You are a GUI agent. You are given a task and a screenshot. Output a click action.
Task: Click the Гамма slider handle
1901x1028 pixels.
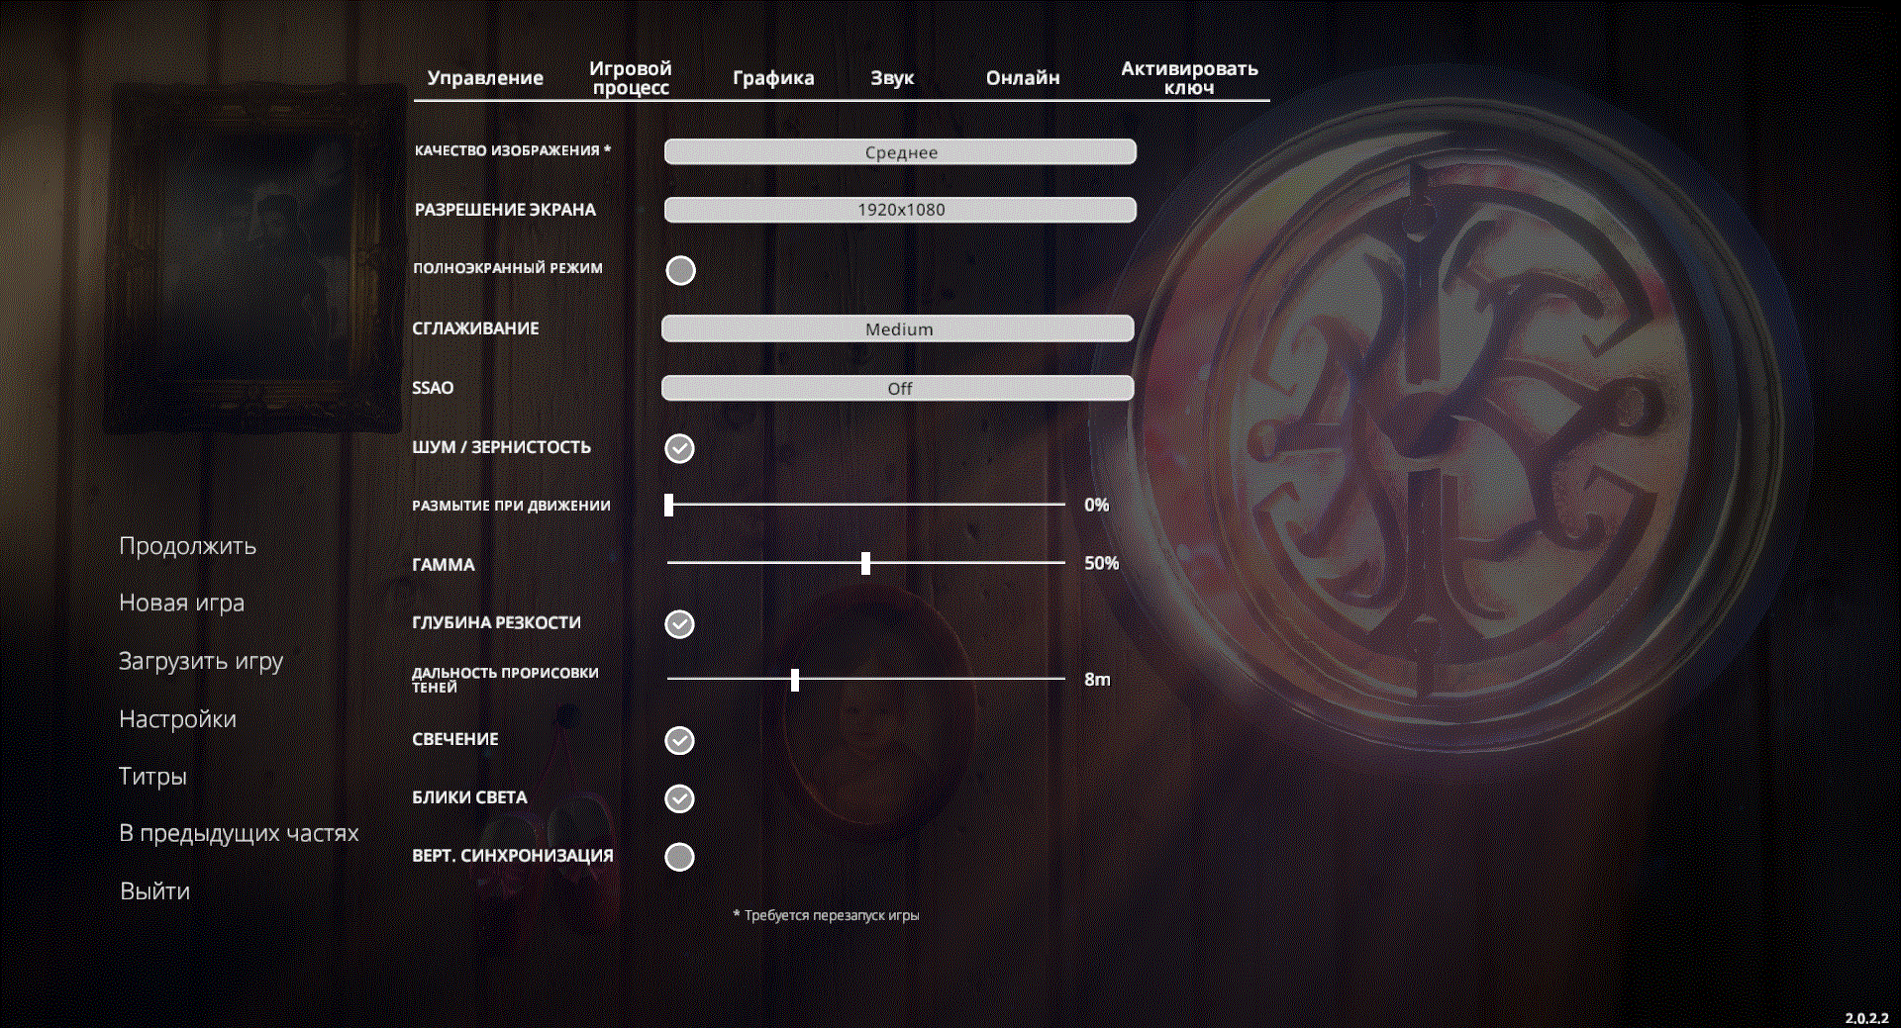[865, 563]
